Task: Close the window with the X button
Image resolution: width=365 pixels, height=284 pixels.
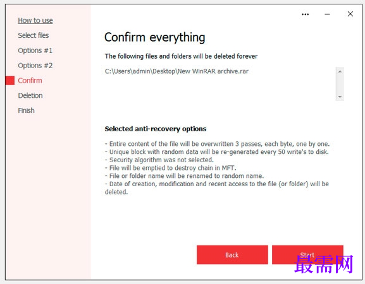Action: pos(350,14)
